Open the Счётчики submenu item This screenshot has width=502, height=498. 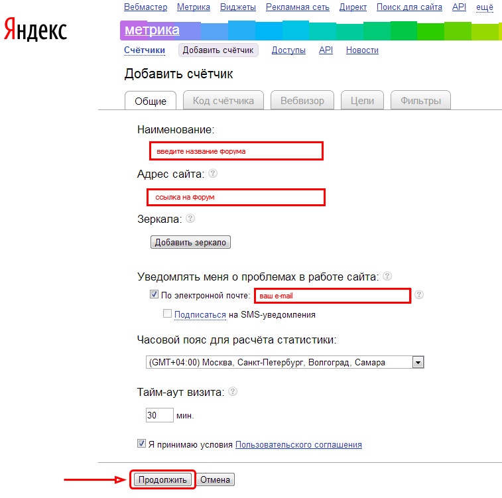(145, 50)
